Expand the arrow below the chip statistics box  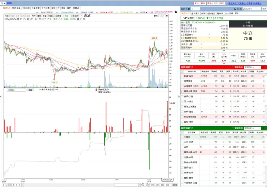pyautogui.click(x=224, y=51)
